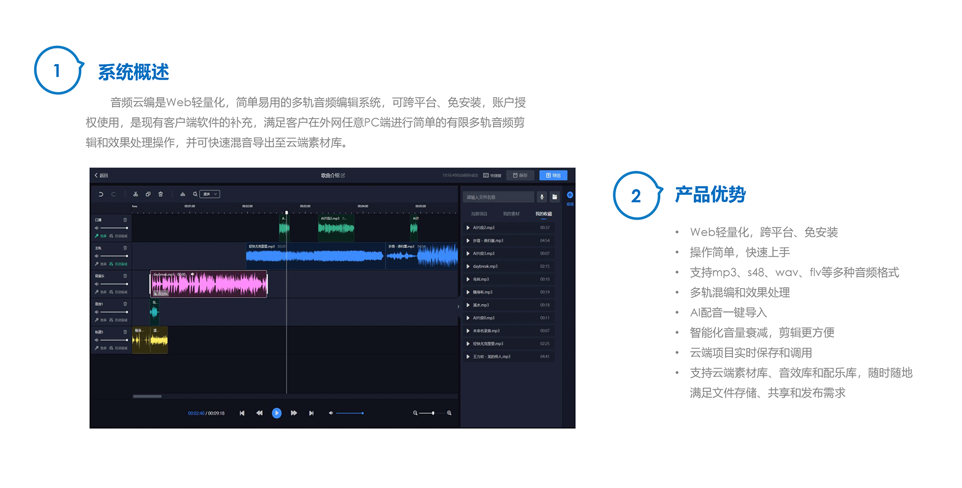The image size is (962, 488).
Task: Open the folder icon beside search box
Action: [554, 197]
